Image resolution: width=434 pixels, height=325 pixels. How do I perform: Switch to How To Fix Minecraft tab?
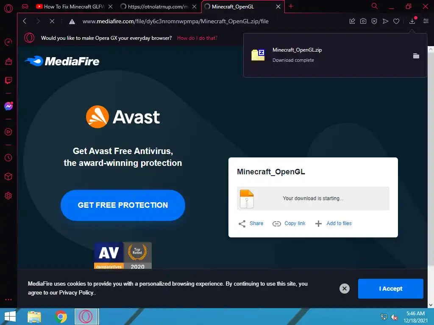coord(71,7)
